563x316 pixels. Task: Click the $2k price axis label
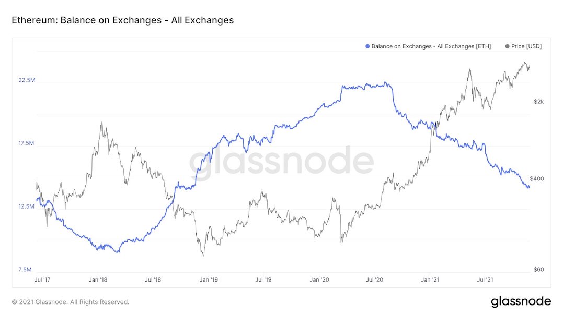point(539,102)
